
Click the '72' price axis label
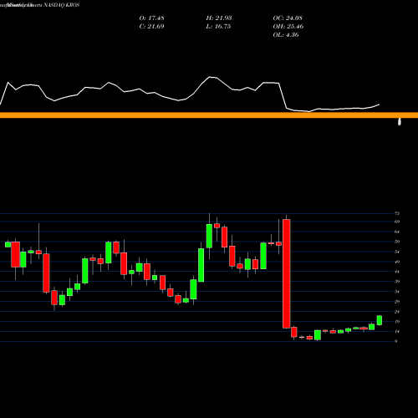pyautogui.click(x=397, y=213)
